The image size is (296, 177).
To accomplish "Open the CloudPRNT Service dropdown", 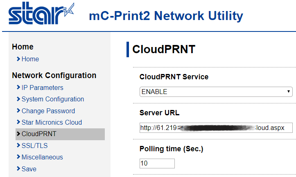I will coord(216,92).
